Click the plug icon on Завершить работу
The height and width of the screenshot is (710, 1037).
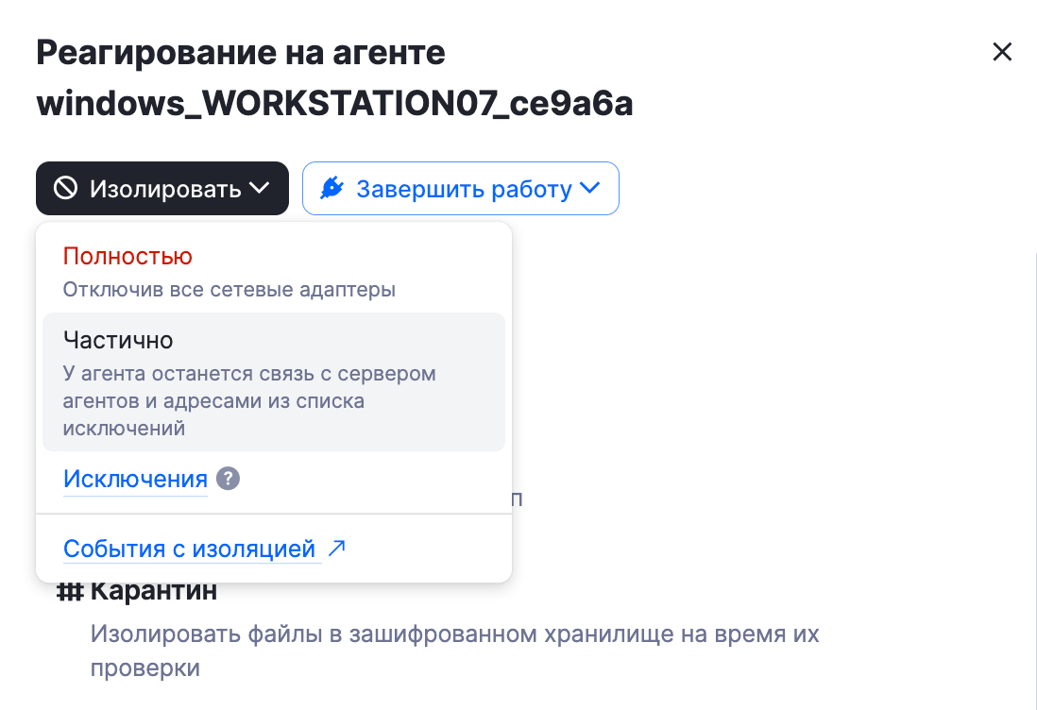click(332, 189)
